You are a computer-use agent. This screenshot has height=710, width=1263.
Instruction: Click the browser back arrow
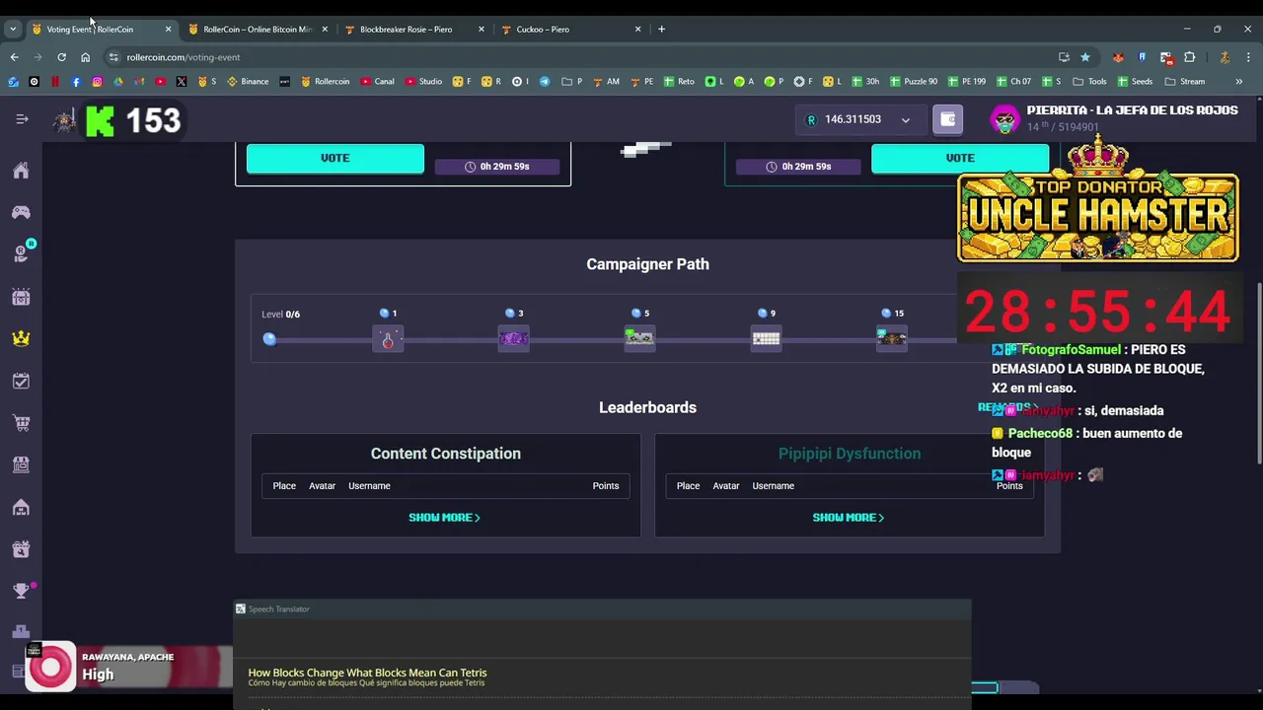click(14, 57)
